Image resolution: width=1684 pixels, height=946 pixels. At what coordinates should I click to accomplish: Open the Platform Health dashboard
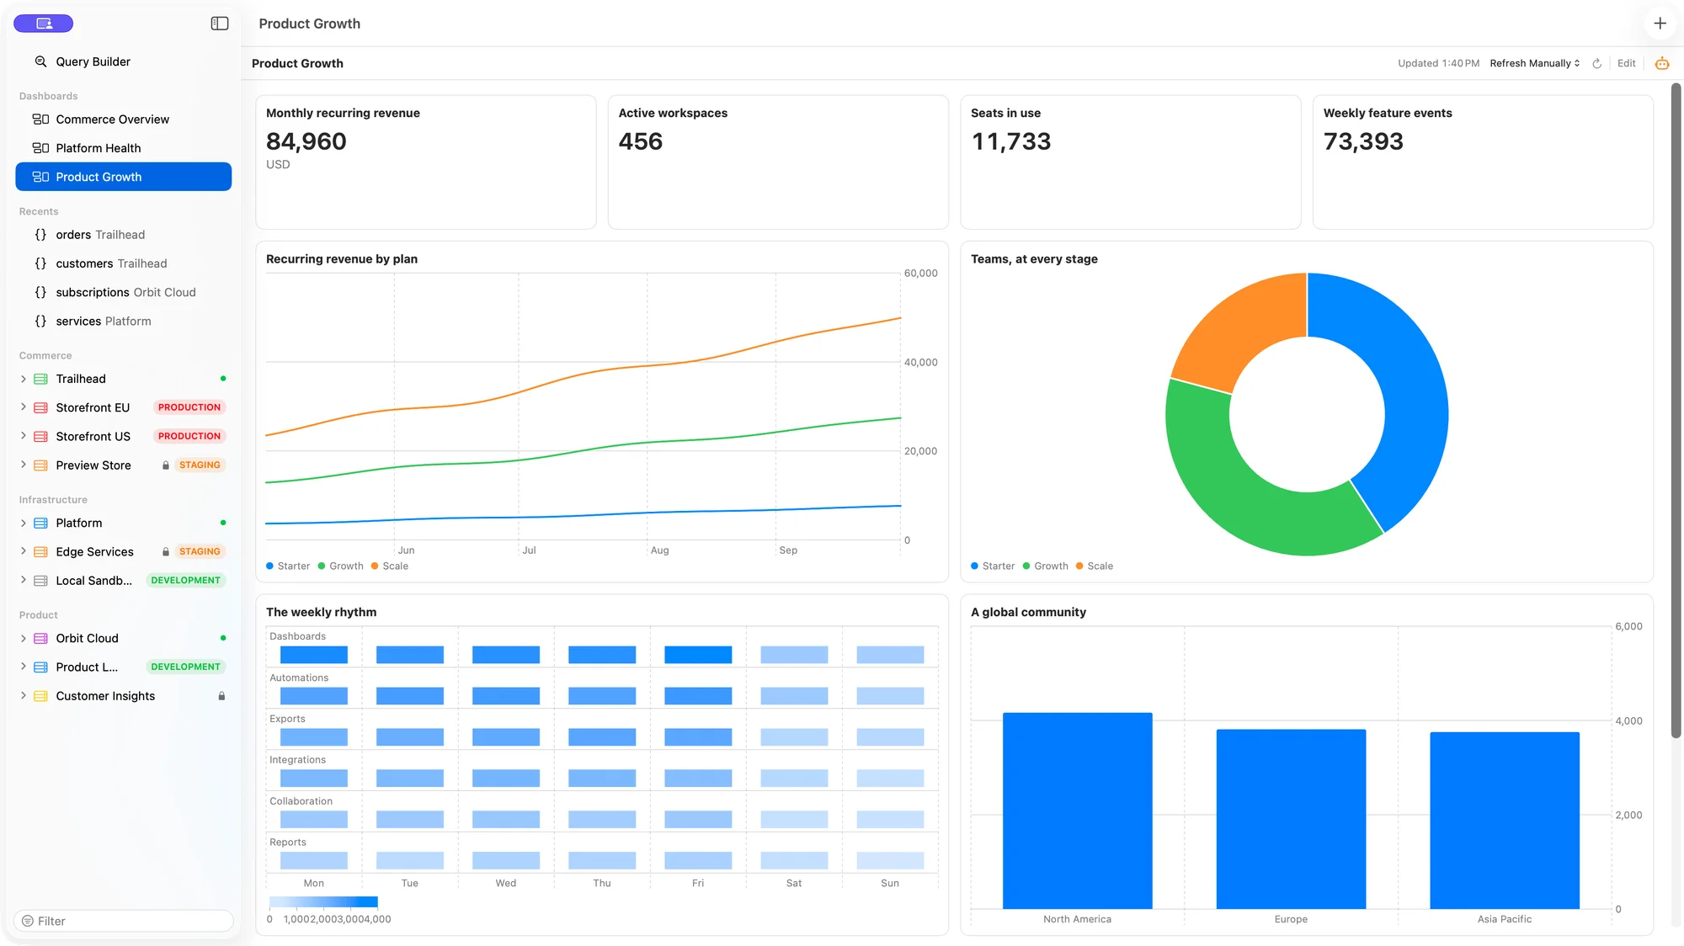(124, 148)
